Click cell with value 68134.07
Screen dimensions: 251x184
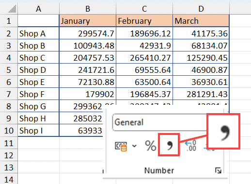[x=201, y=46]
